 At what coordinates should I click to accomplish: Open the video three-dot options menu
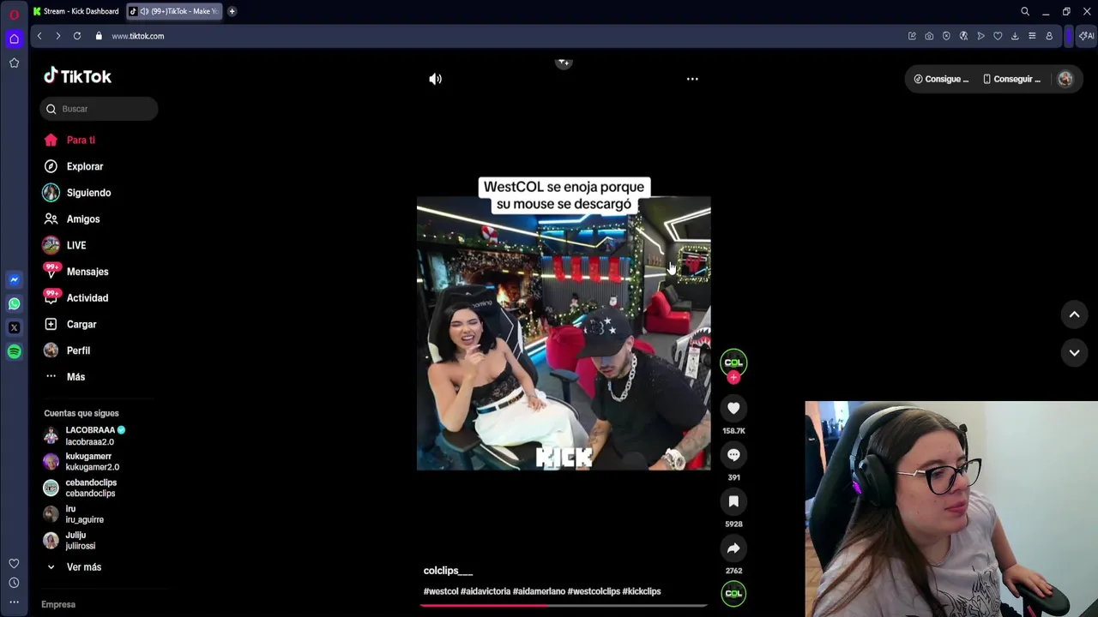coord(692,79)
